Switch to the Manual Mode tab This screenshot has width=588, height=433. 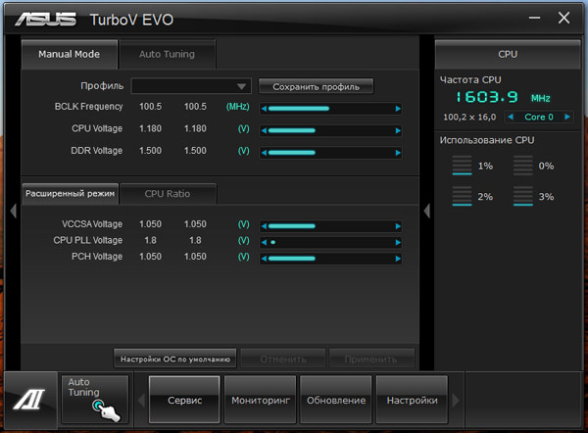click(70, 54)
